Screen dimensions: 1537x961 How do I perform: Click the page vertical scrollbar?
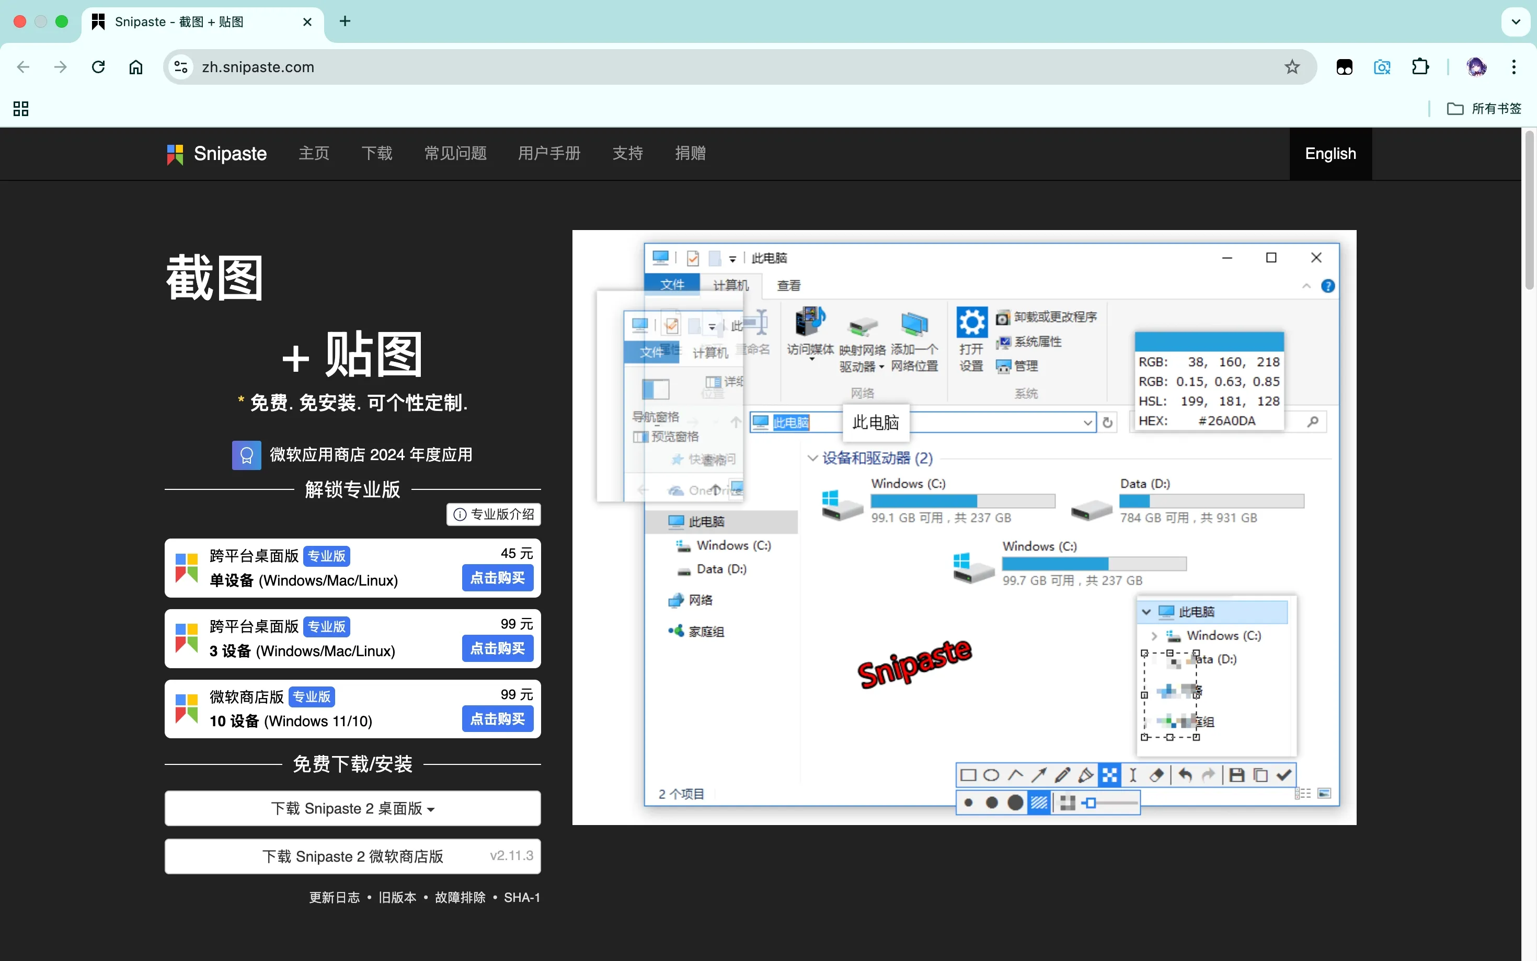point(1529,210)
